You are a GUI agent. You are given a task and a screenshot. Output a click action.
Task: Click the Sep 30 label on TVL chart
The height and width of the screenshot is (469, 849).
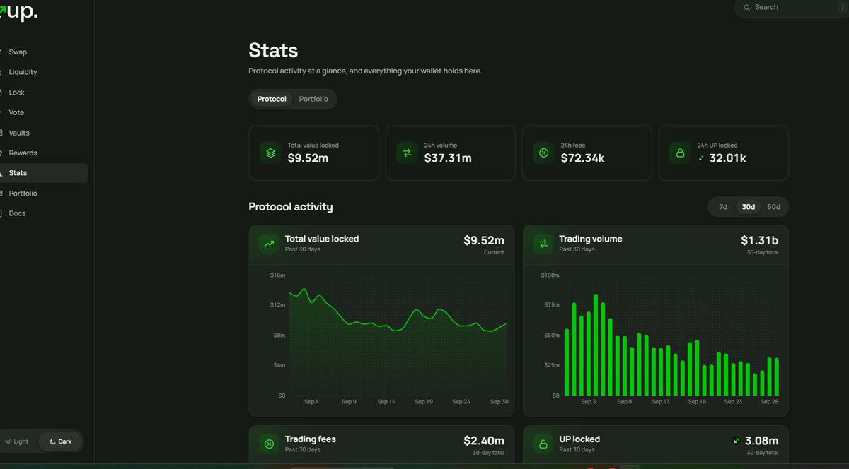499,402
